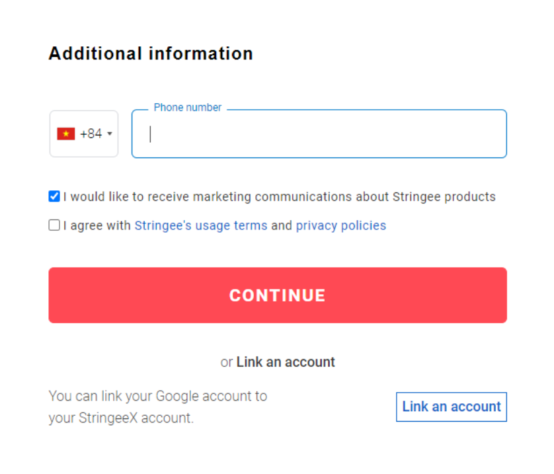Click the +84 dial code text
The width and height of the screenshot is (554, 474).
tap(91, 134)
